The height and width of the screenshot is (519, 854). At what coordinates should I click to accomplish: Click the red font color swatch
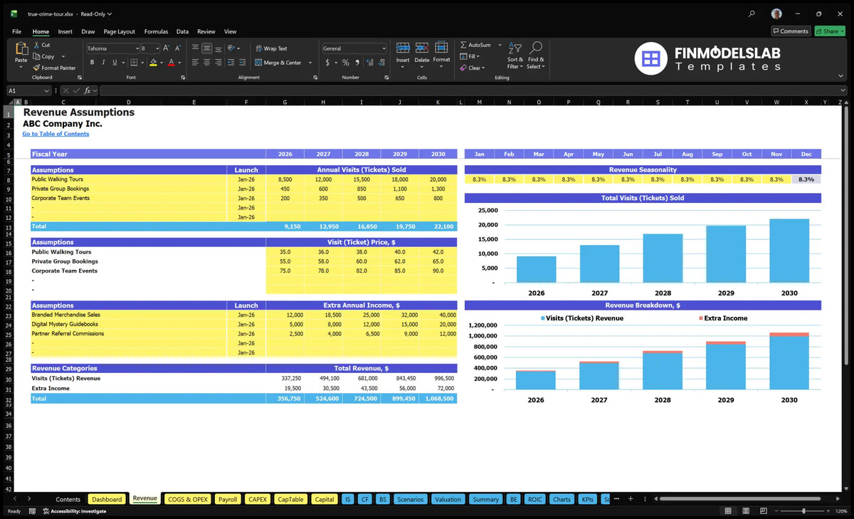click(172, 63)
